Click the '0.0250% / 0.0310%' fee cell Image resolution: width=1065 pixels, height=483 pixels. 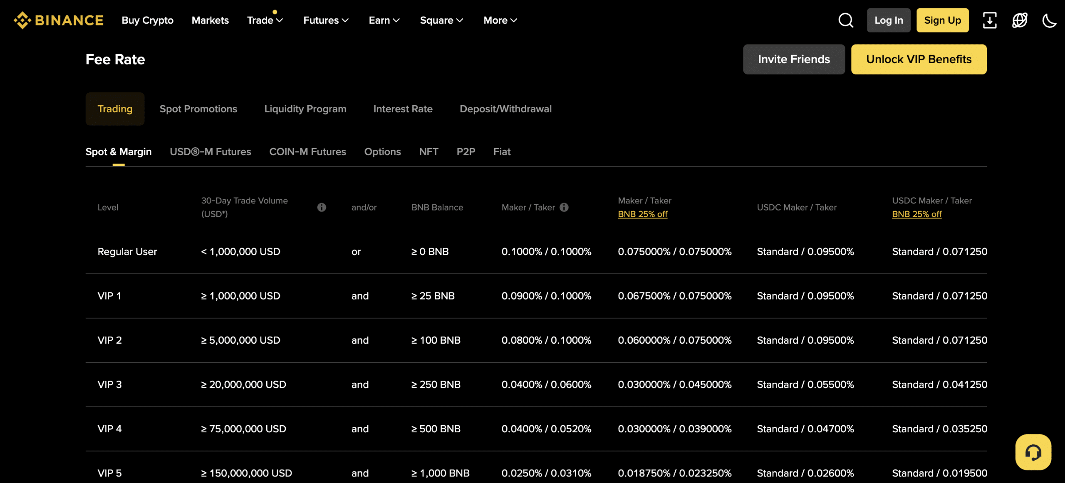click(546, 473)
